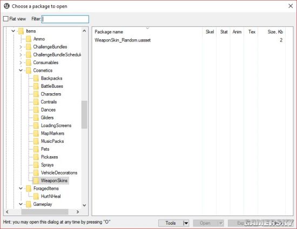Sort by the Size, Kb column header
The height and width of the screenshot is (229, 297).
click(275, 32)
